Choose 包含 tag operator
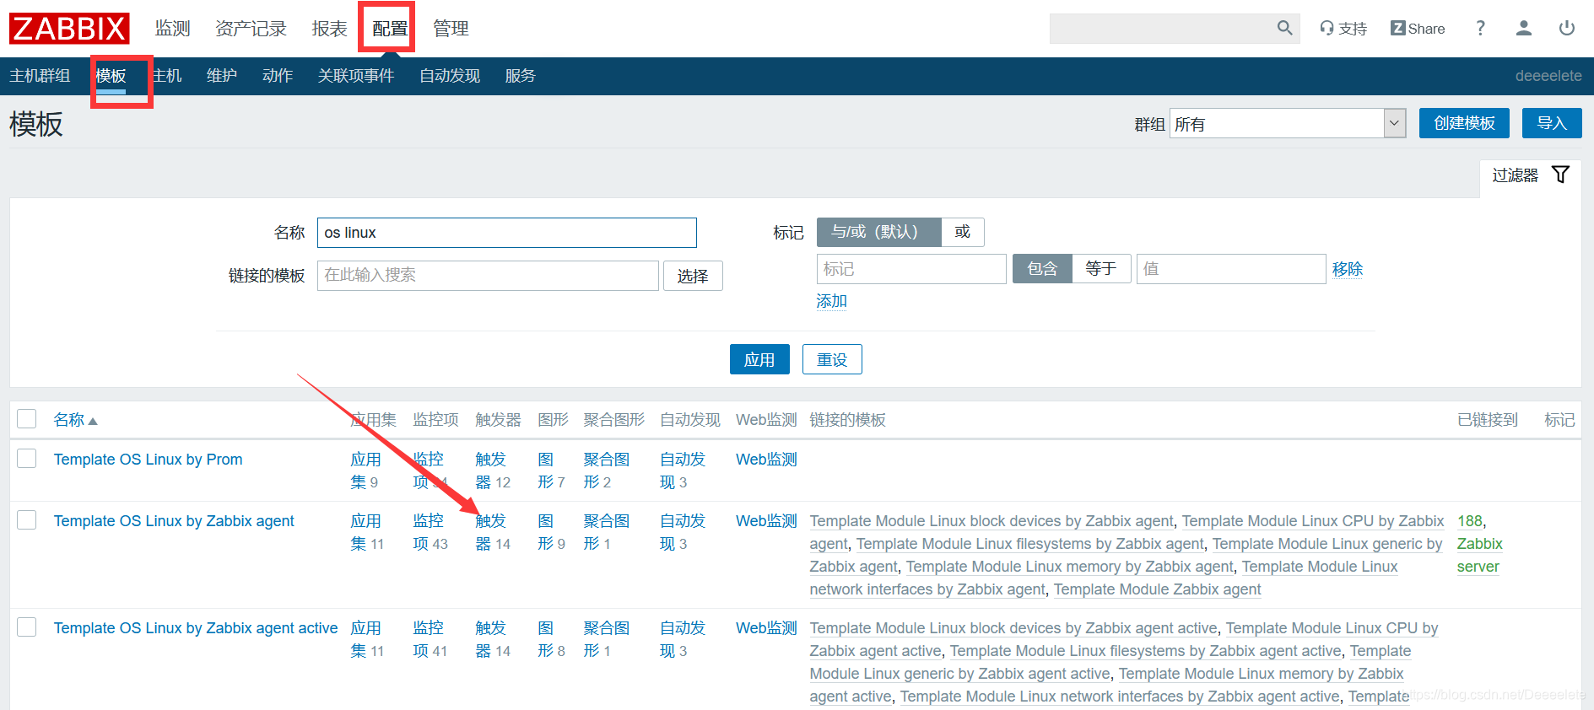 point(1042,269)
